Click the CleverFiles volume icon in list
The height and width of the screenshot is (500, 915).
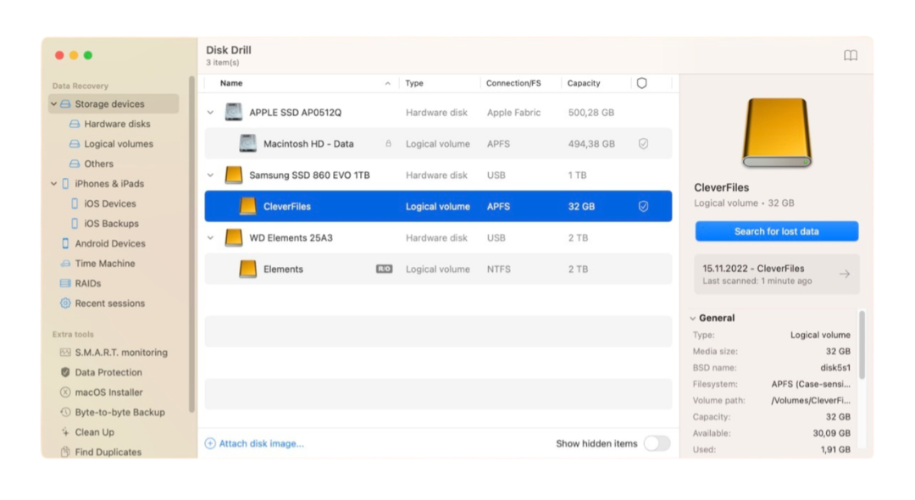coord(247,207)
